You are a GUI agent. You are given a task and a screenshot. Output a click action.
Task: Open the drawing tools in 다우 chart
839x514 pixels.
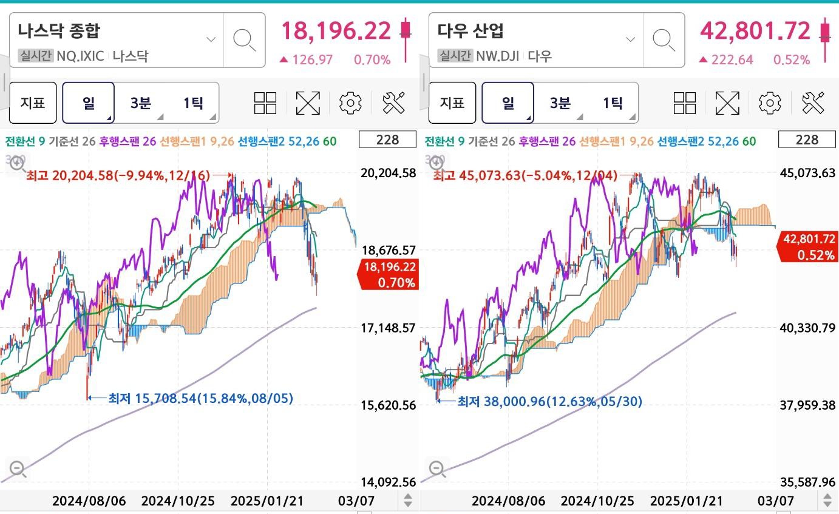813,103
